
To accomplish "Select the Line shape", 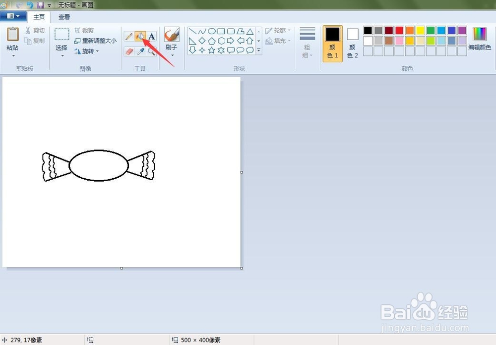I will pos(192,31).
